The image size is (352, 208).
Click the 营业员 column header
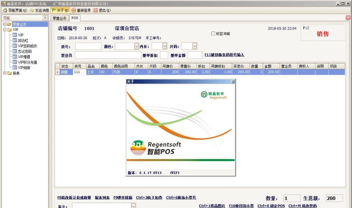[289, 66]
